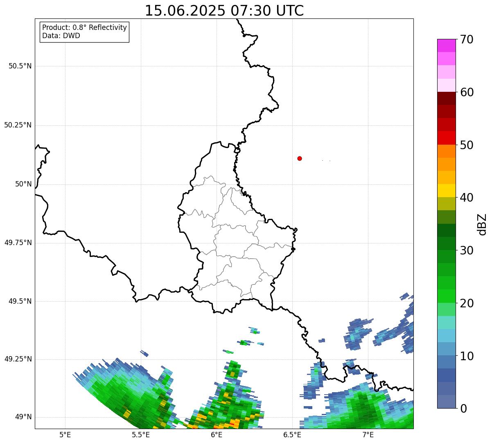Click the 50.5°N latitude label
This screenshot has height=443, width=492.
click(x=20, y=66)
